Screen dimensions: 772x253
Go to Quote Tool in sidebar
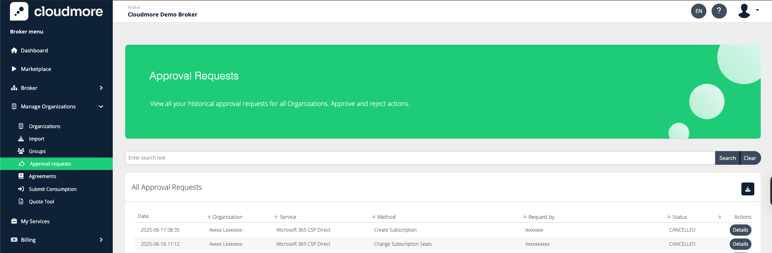41,201
